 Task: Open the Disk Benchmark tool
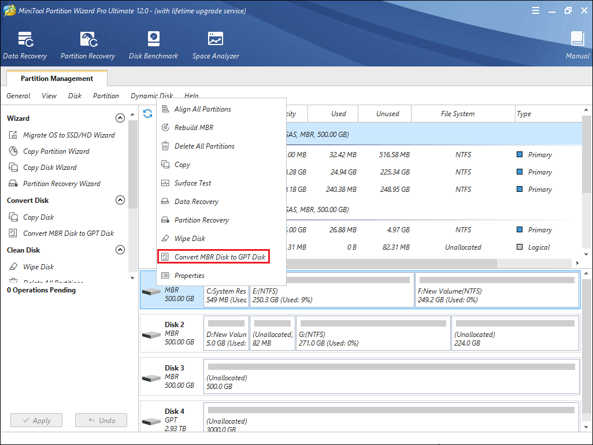pos(153,46)
